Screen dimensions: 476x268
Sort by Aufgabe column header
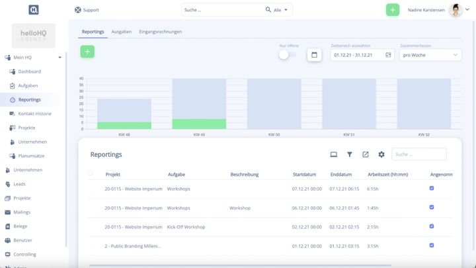(x=177, y=175)
